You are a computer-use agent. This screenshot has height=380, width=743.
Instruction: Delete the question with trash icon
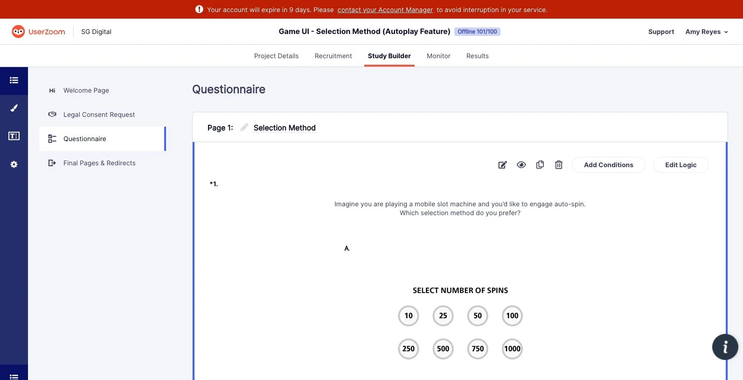[559, 165]
